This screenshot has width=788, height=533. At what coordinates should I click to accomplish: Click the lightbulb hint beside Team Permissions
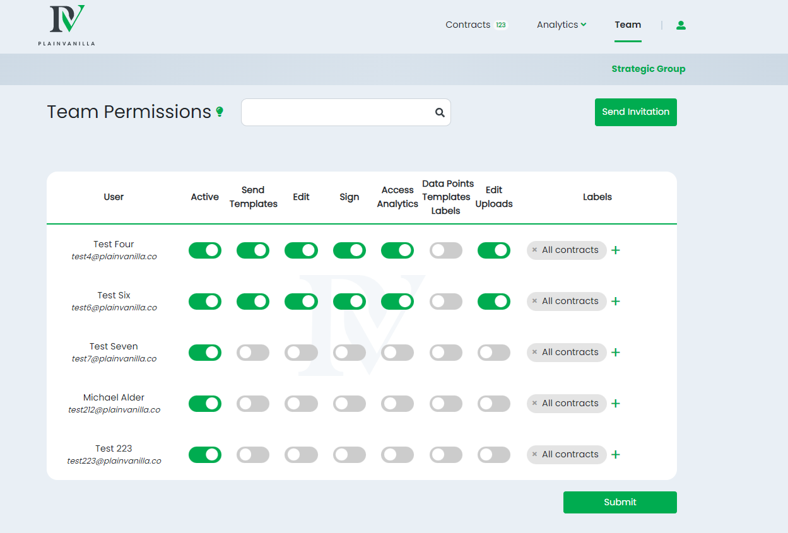click(x=220, y=112)
